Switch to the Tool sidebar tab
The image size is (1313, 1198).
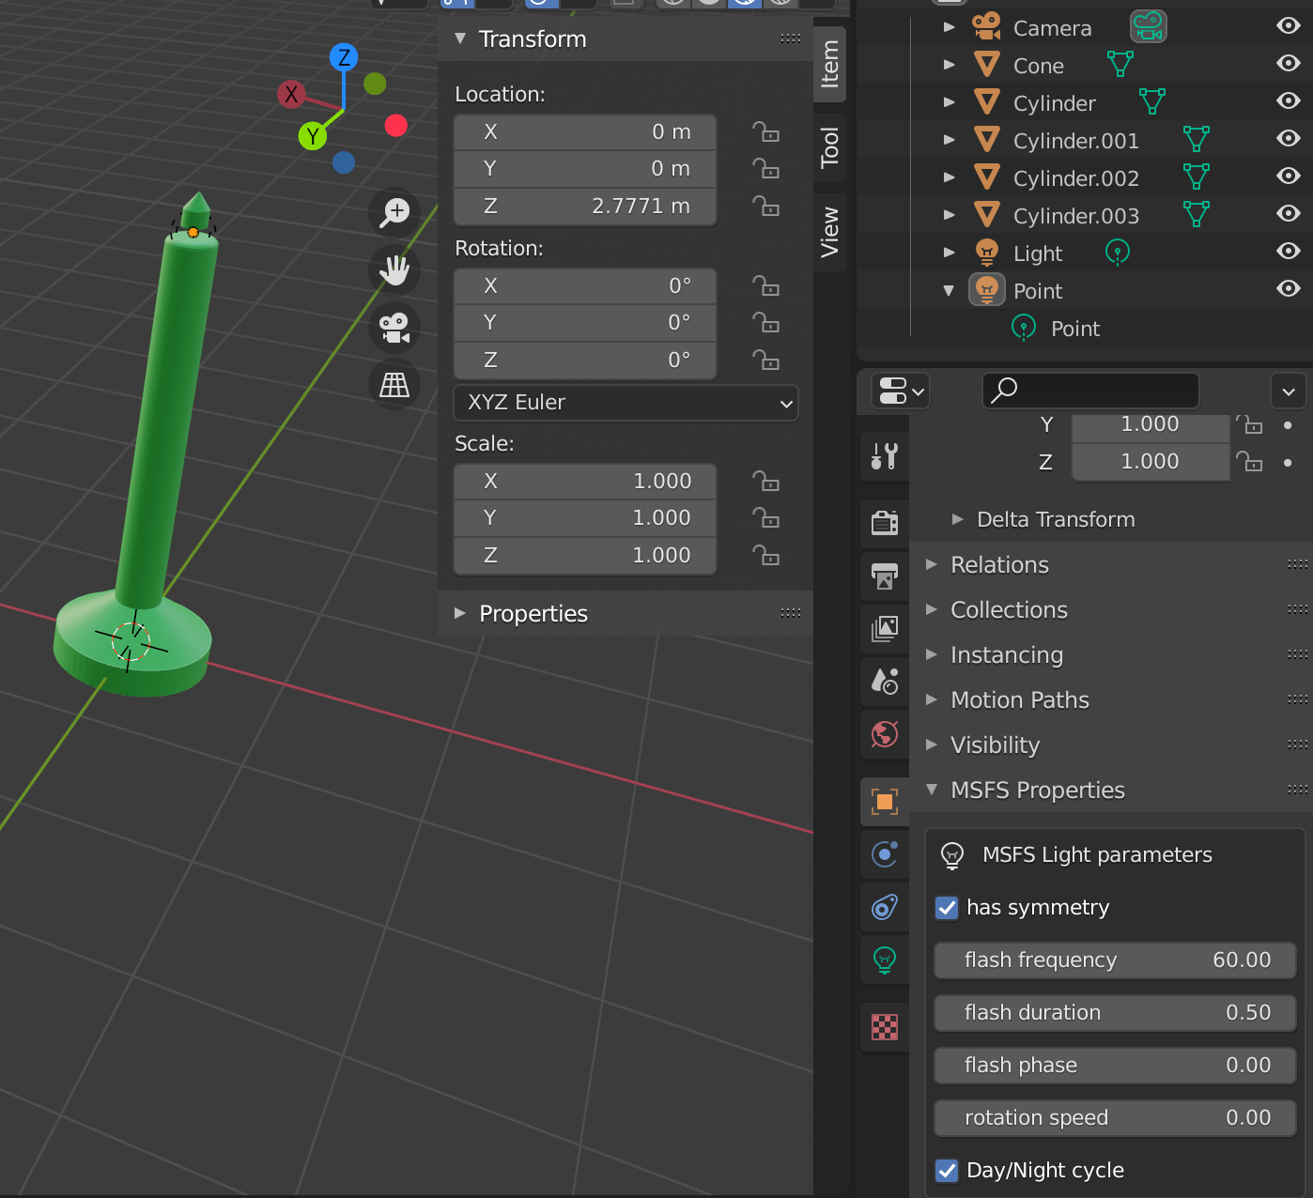830,147
